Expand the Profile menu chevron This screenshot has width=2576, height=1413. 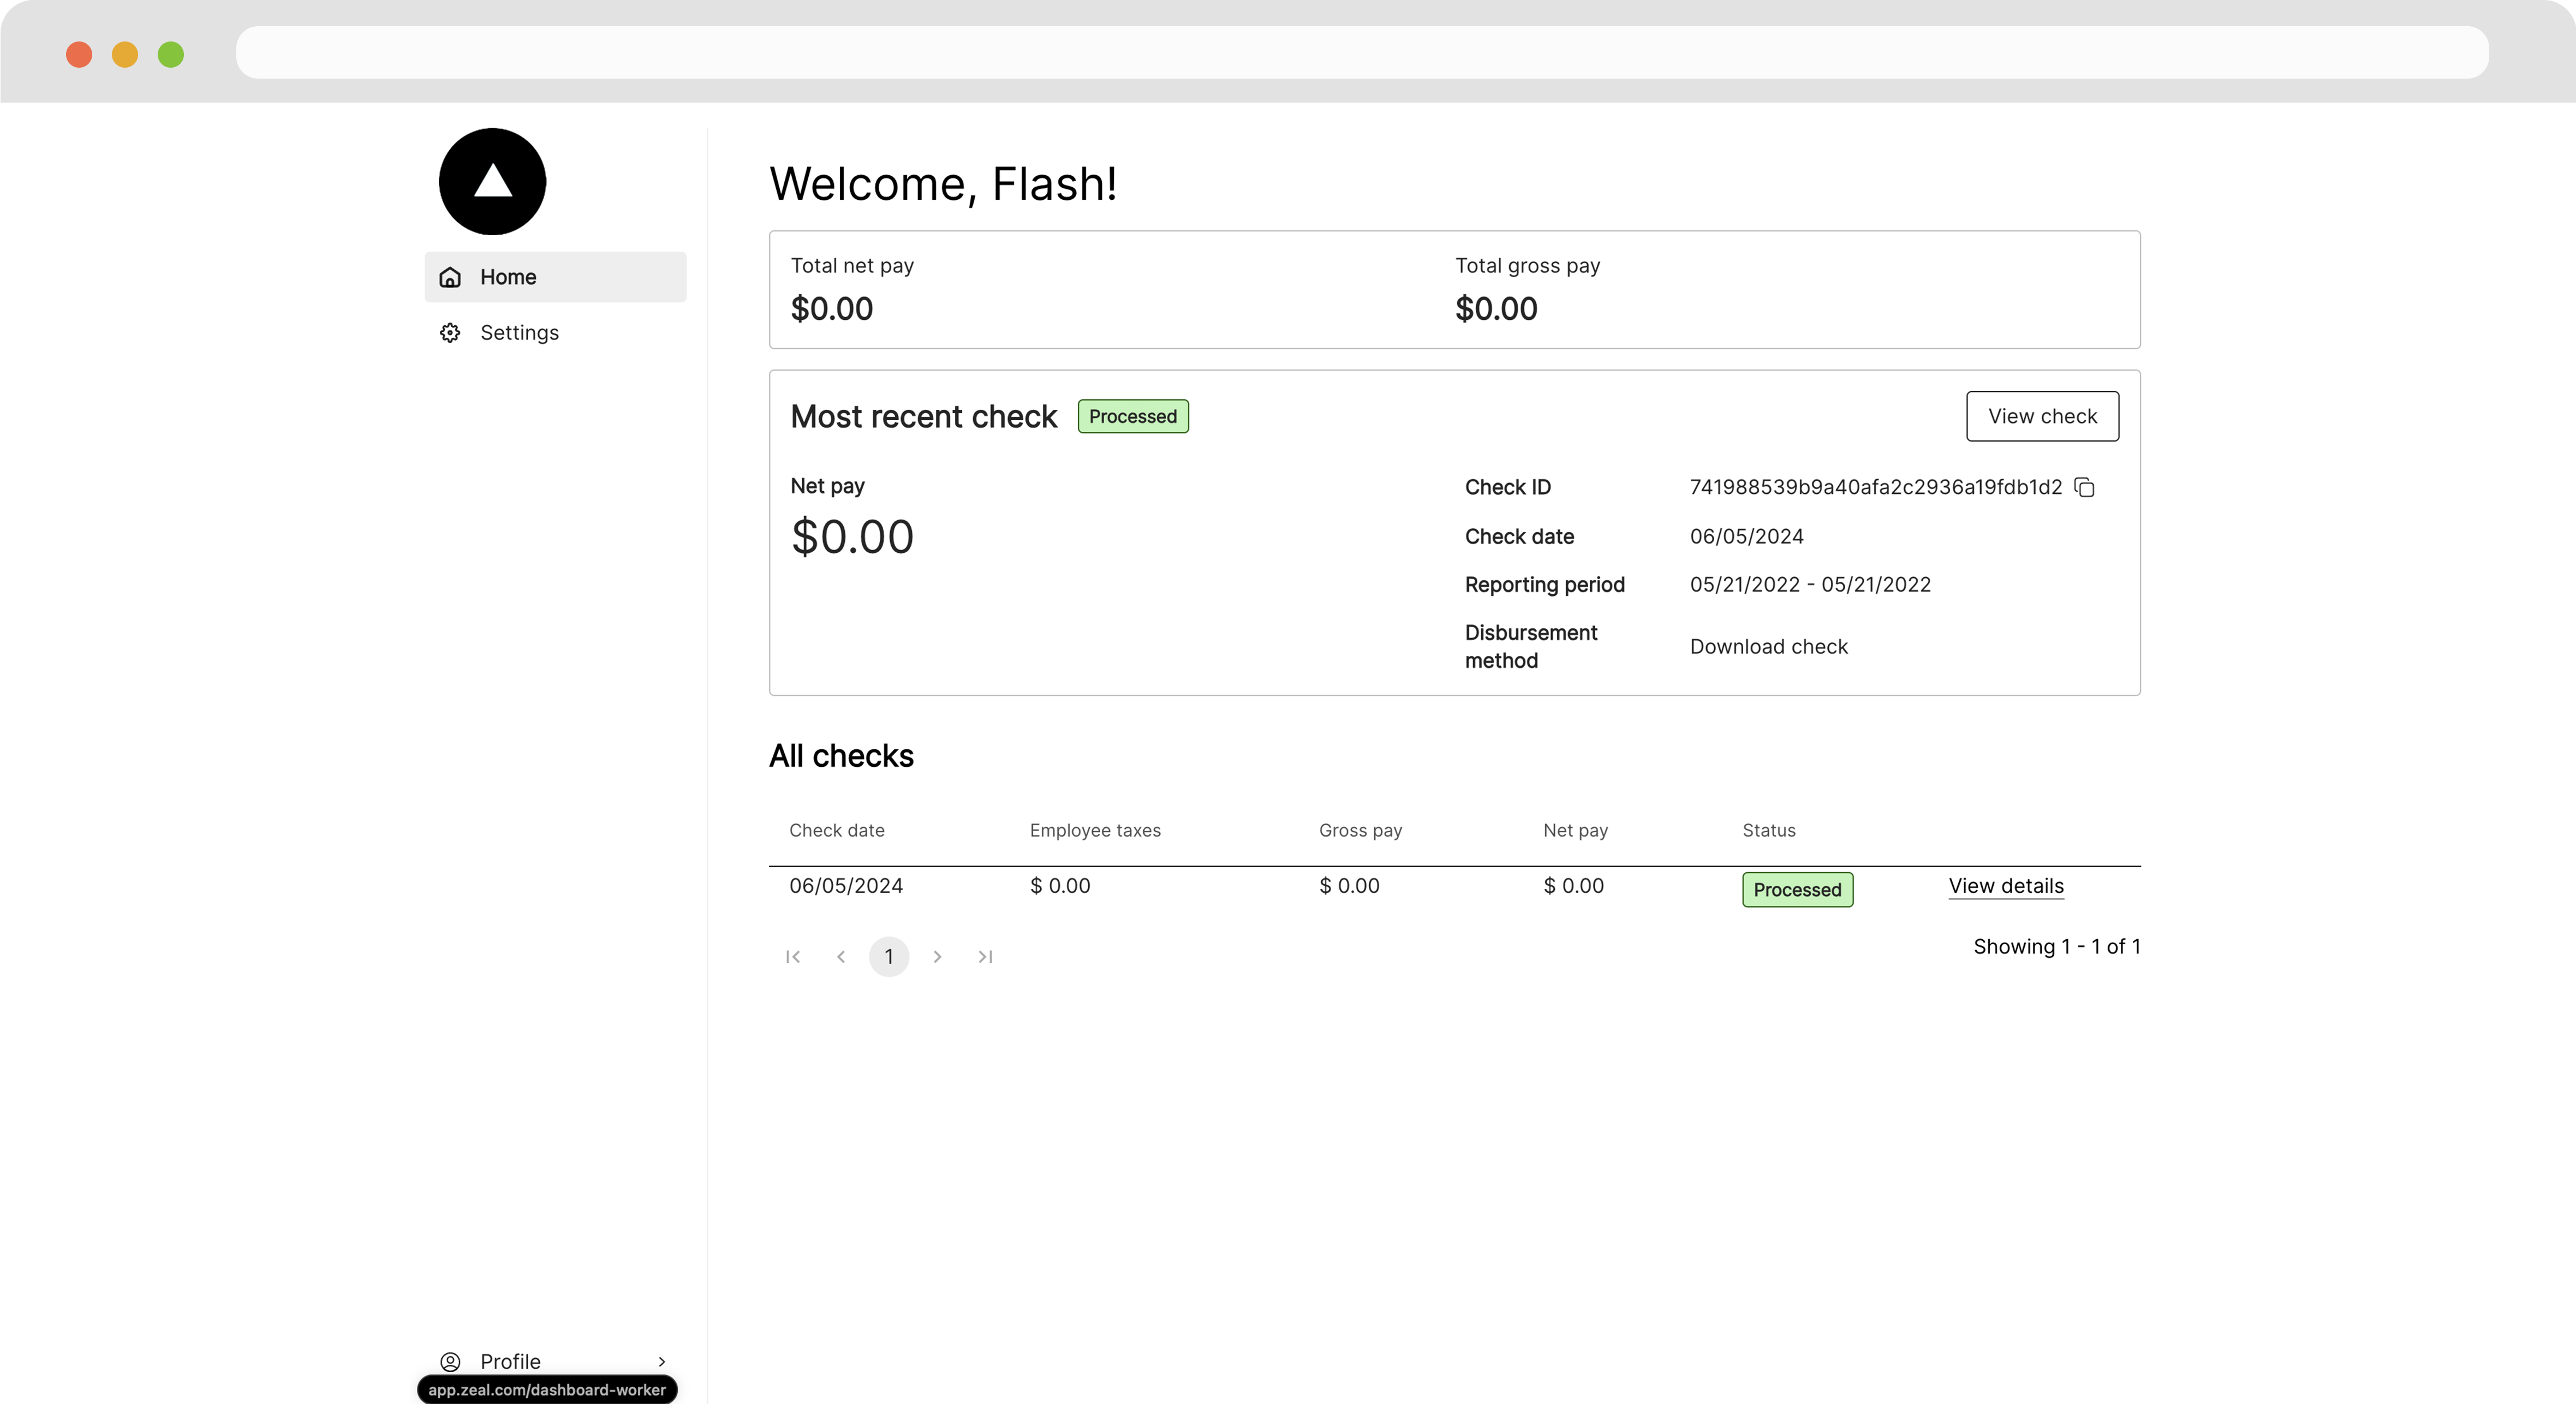[x=661, y=1361]
